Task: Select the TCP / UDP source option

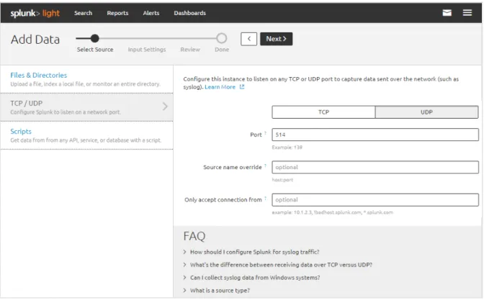Action: click(86, 107)
